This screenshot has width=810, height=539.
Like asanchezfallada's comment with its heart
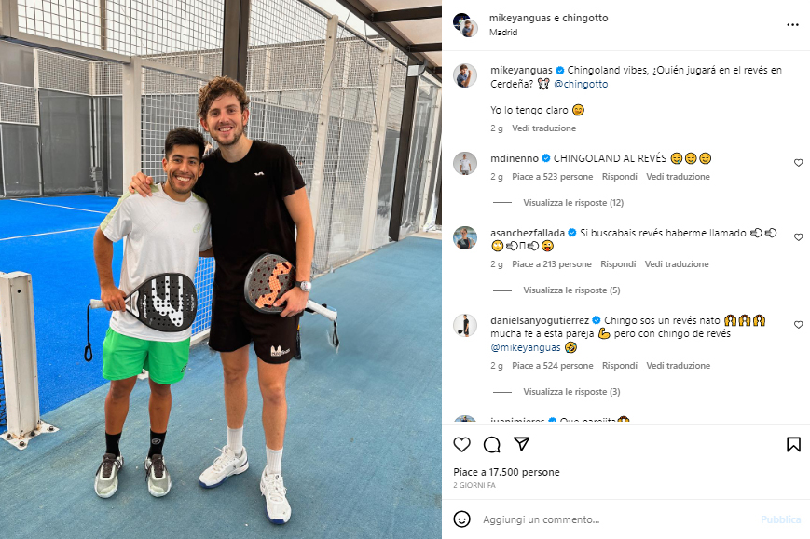[x=798, y=237]
